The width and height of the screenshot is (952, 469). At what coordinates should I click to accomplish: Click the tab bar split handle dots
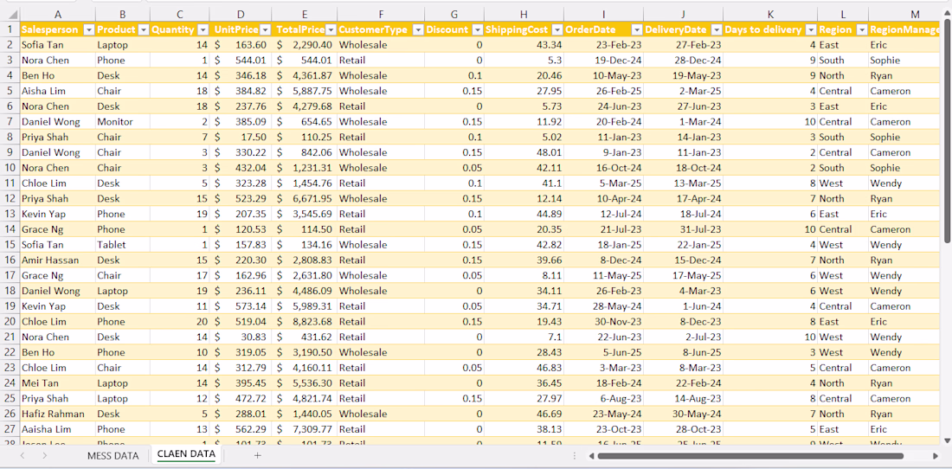(575, 456)
